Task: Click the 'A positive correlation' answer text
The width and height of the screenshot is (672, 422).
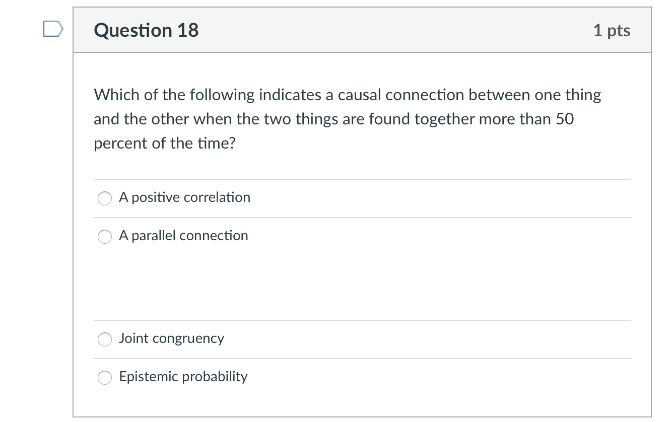Action: [184, 197]
